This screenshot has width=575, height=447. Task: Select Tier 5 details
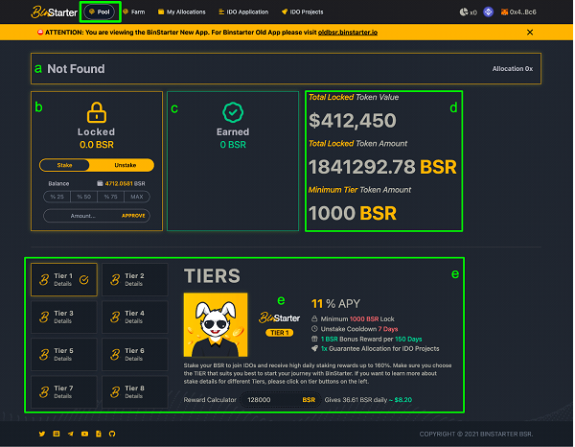[x=64, y=354]
